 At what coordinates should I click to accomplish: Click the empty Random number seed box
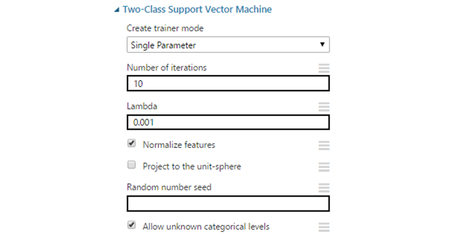pos(228,204)
